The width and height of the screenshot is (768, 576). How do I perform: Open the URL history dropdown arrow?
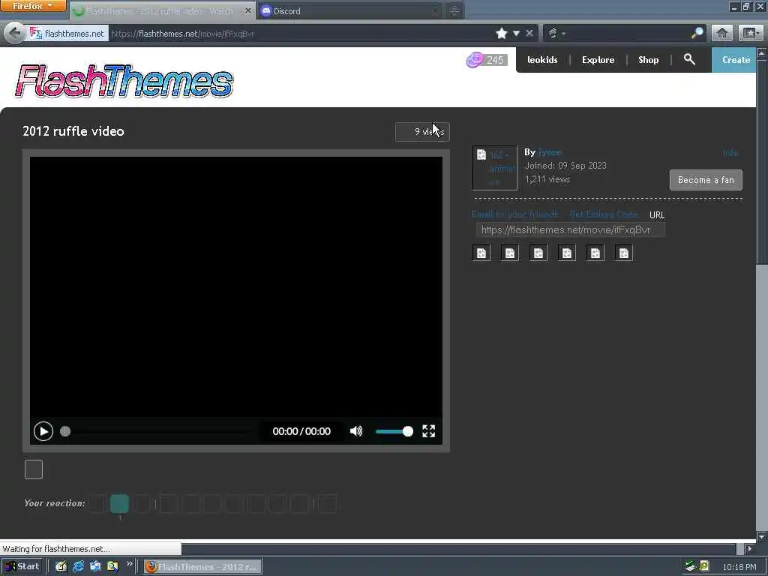(x=516, y=33)
